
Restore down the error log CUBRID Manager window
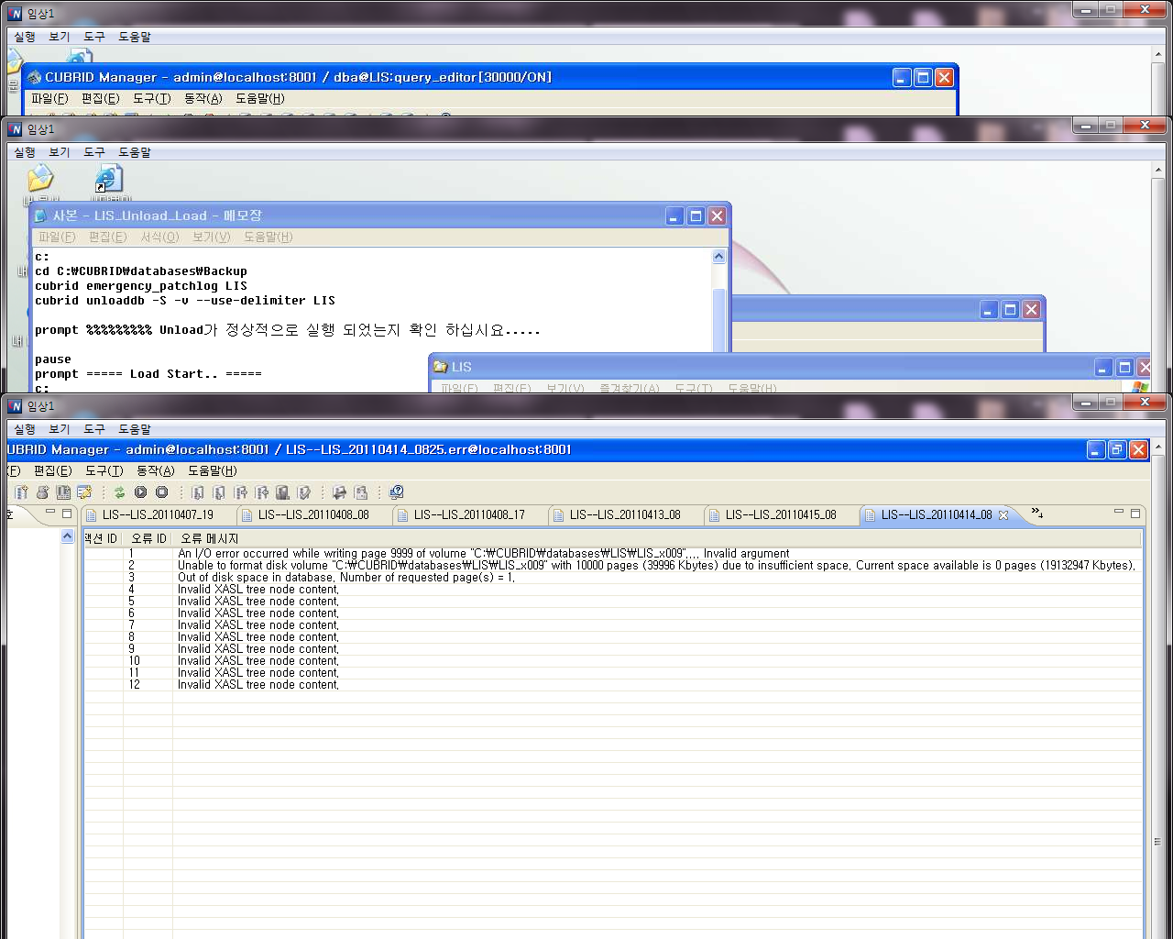tap(1117, 449)
